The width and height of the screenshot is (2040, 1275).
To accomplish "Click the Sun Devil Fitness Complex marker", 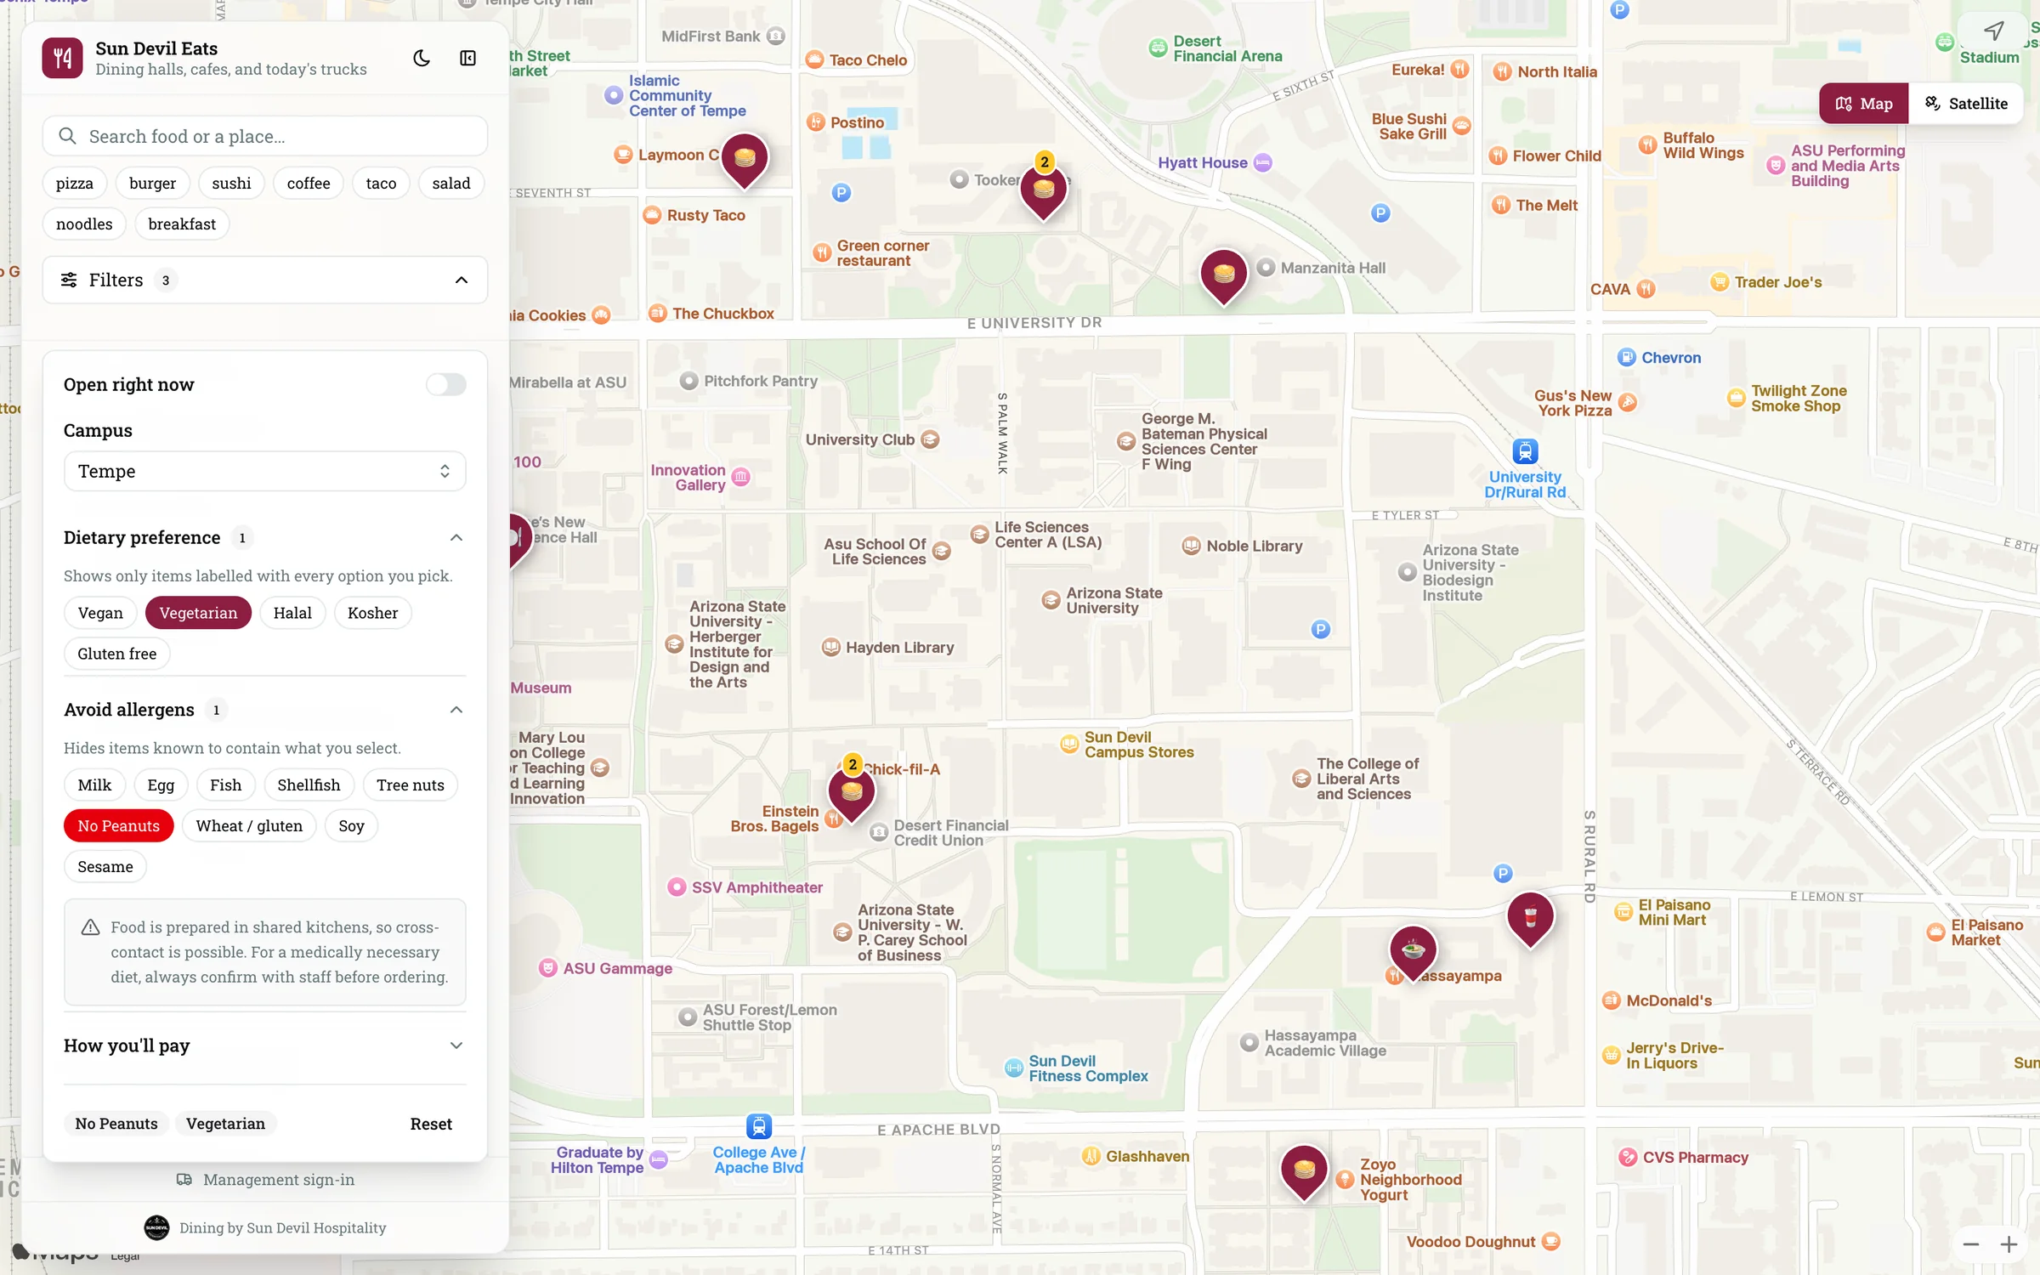I will pyautogui.click(x=1013, y=1068).
